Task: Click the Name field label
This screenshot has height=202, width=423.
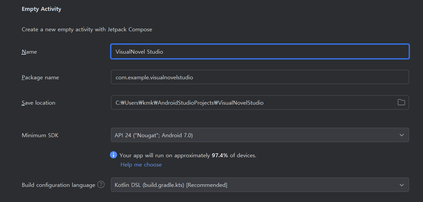Action: [29, 52]
